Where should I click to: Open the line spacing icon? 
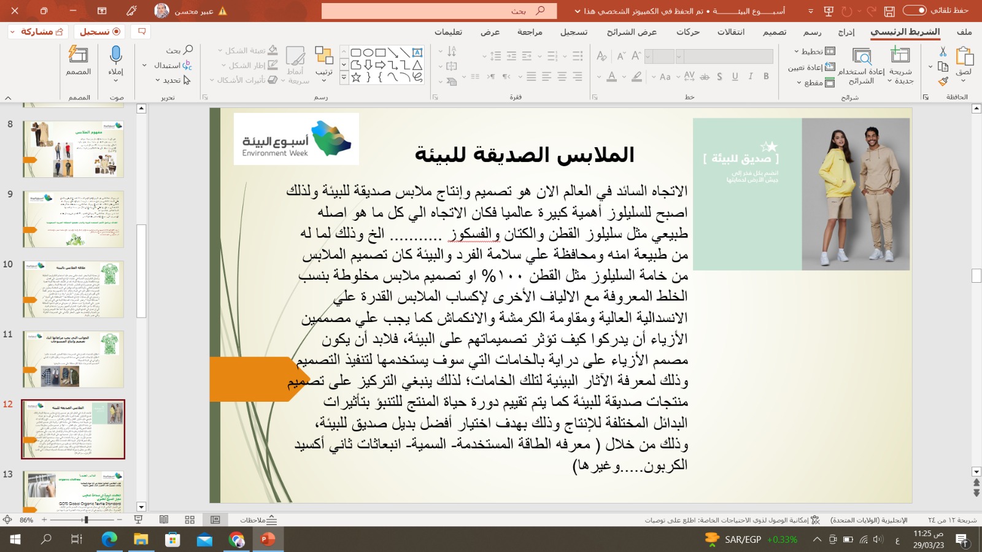[x=496, y=56]
